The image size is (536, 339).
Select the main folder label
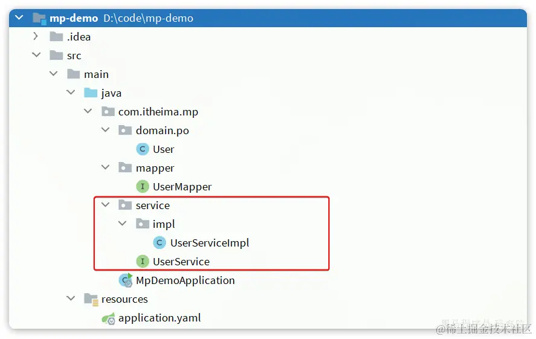tap(97, 74)
